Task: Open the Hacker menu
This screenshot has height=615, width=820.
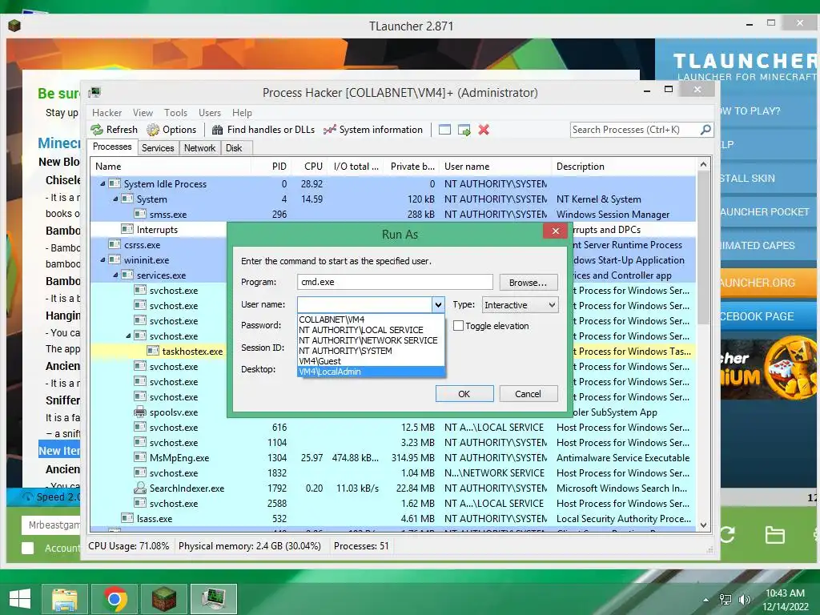Action: pyautogui.click(x=107, y=112)
